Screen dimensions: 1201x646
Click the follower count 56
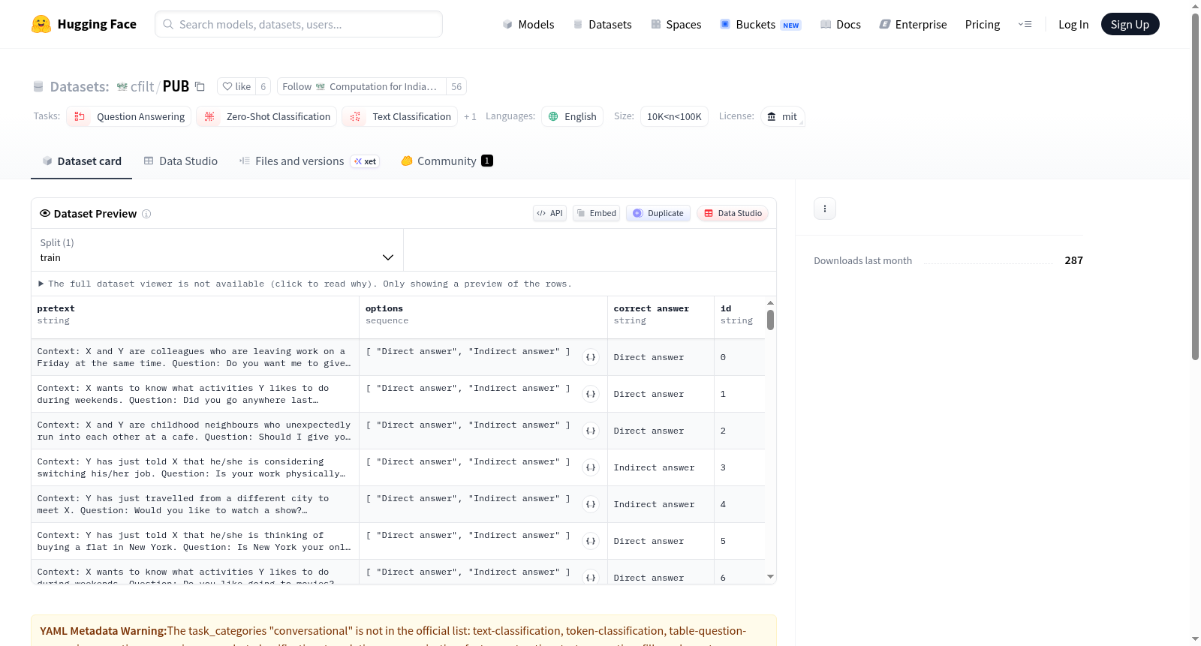456,86
